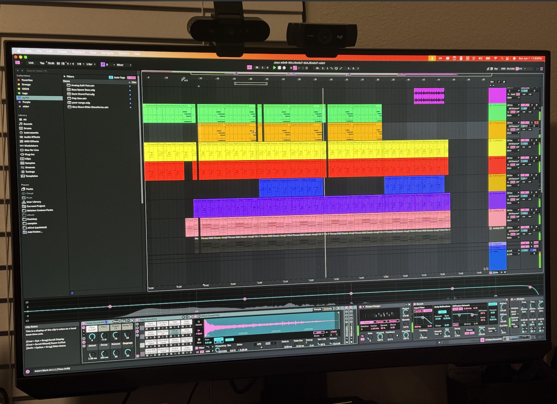Open the Create menu
This screenshot has height=404, width=557.
[62, 52]
